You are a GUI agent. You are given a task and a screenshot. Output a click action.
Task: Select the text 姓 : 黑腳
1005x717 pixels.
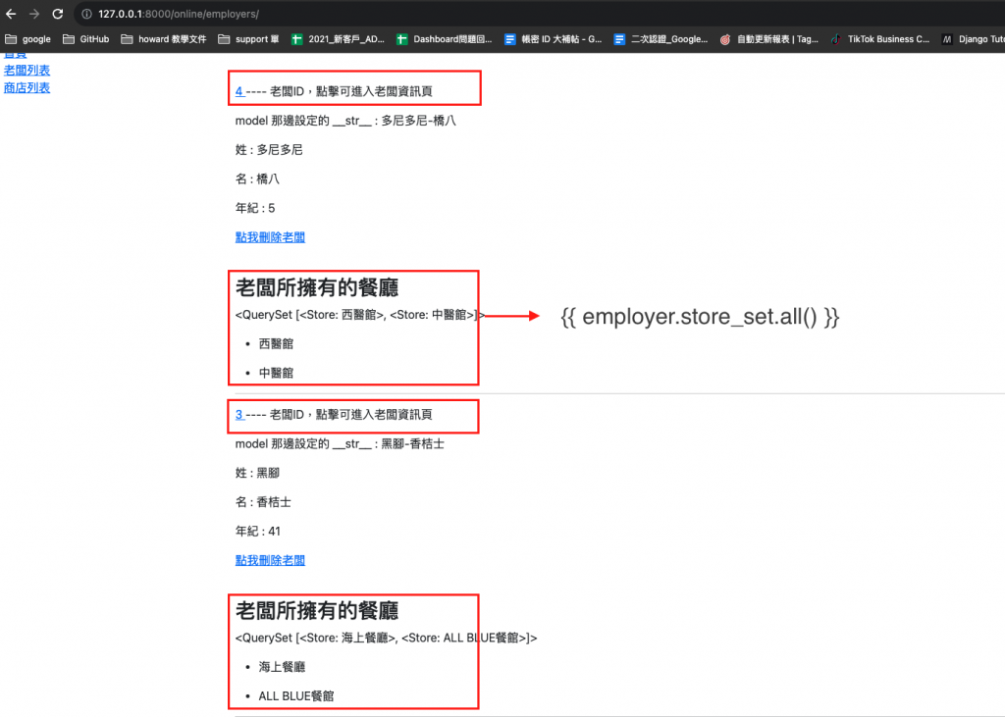[257, 473]
